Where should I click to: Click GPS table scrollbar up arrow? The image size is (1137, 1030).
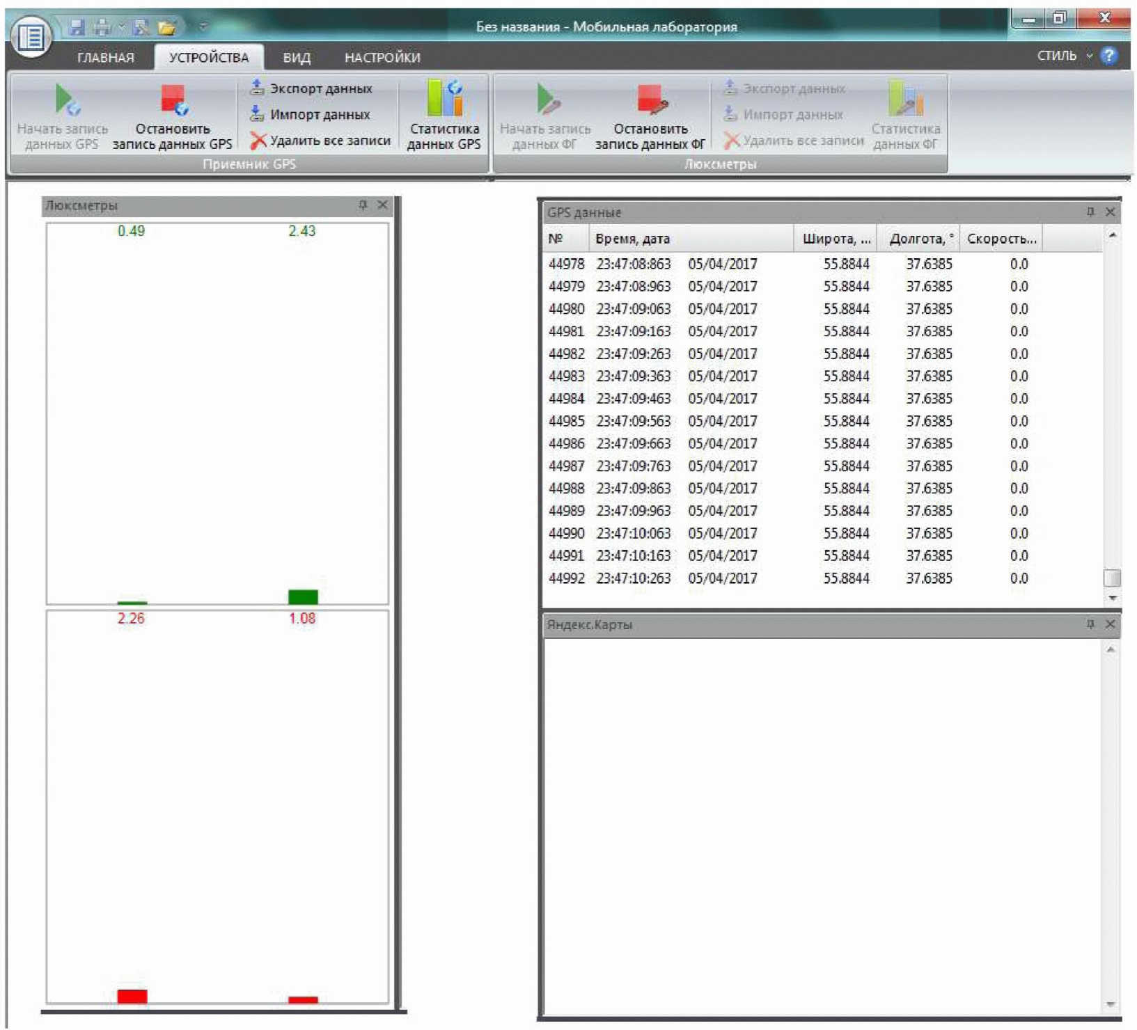pos(1112,235)
